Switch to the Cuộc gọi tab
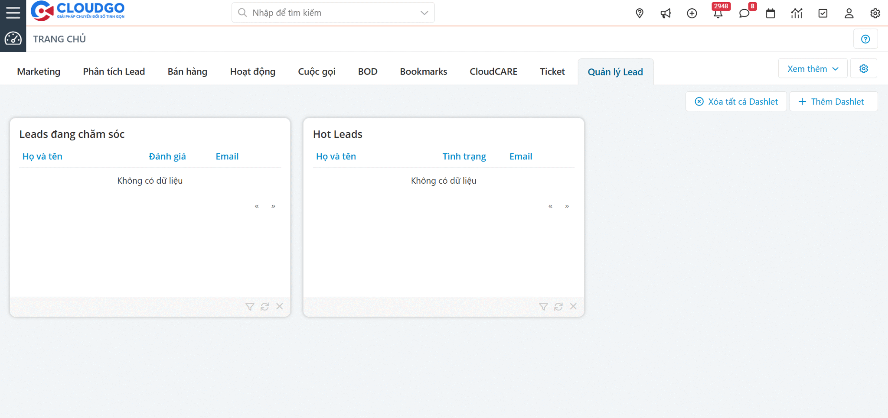Image resolution: width=888 pixels, height=418 pixels. 317,71
